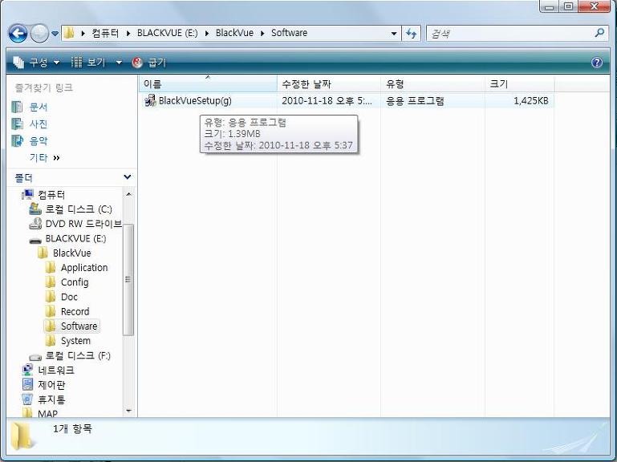Image resolution: width=617 pixels, height=462 pixels.
Task: Click the 제어판 control panel icon
Action: 27,384
